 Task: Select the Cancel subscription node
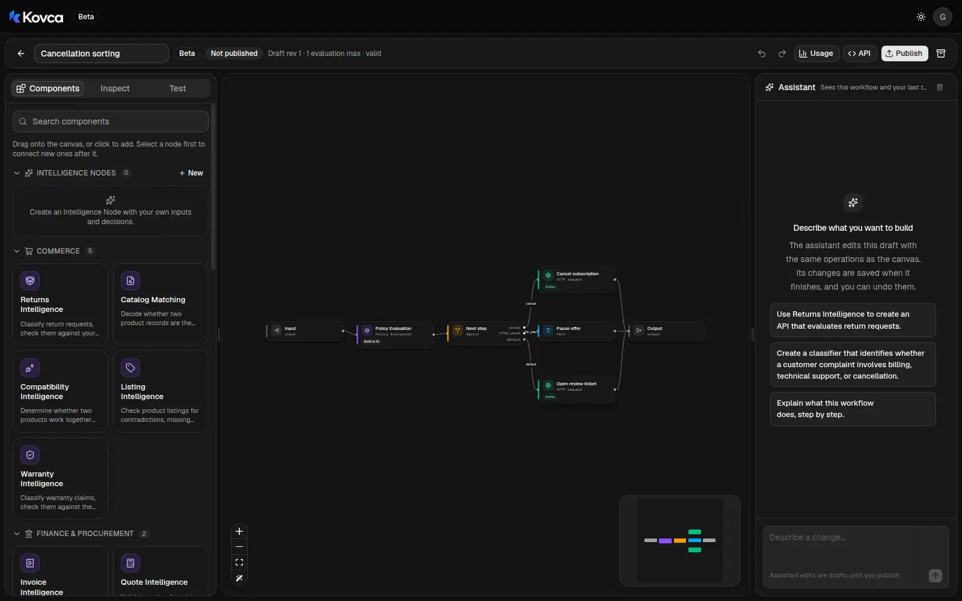pos(577,279)
